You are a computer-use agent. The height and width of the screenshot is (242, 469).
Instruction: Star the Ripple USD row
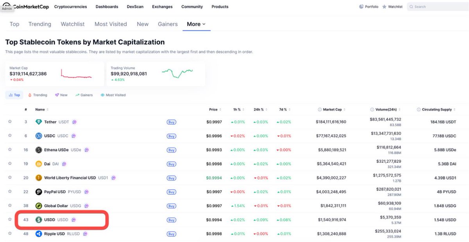(x=10, y=233)
